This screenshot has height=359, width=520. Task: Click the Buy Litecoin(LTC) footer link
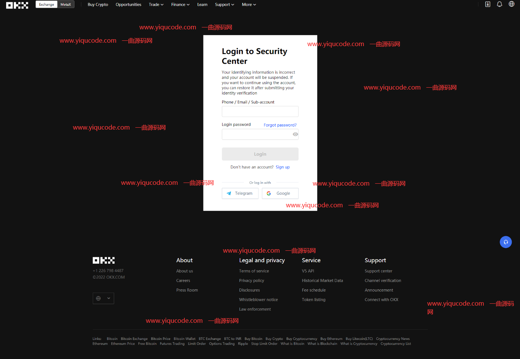pos(359,339)
